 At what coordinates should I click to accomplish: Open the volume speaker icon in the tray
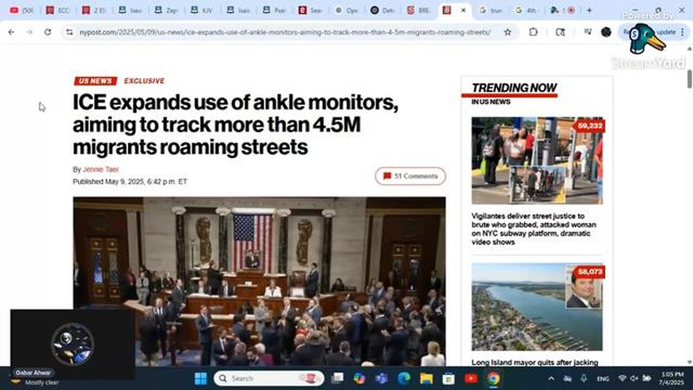coord(634,379)
